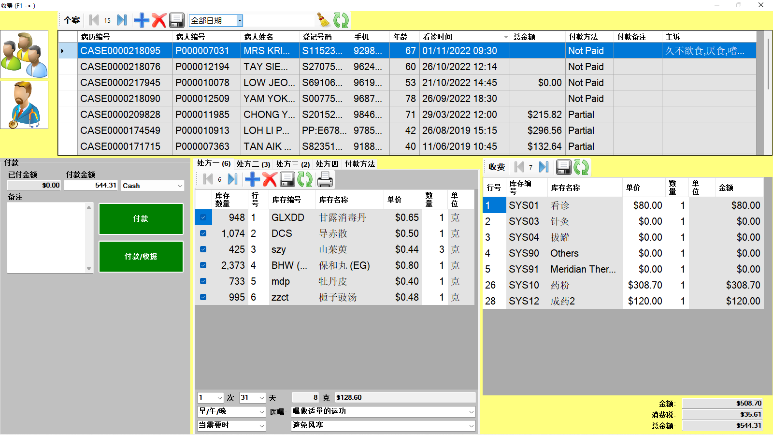Open the patients group icon in the sidebar

[24, 54]
